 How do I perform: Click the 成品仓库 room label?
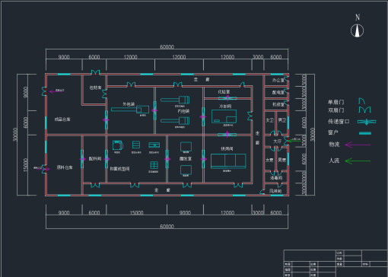point(62,119)
